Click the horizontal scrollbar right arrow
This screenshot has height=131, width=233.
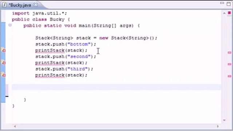[x=218, y=126]
